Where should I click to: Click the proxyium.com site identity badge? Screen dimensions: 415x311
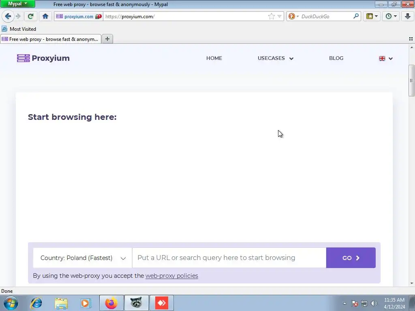[79, 16]
